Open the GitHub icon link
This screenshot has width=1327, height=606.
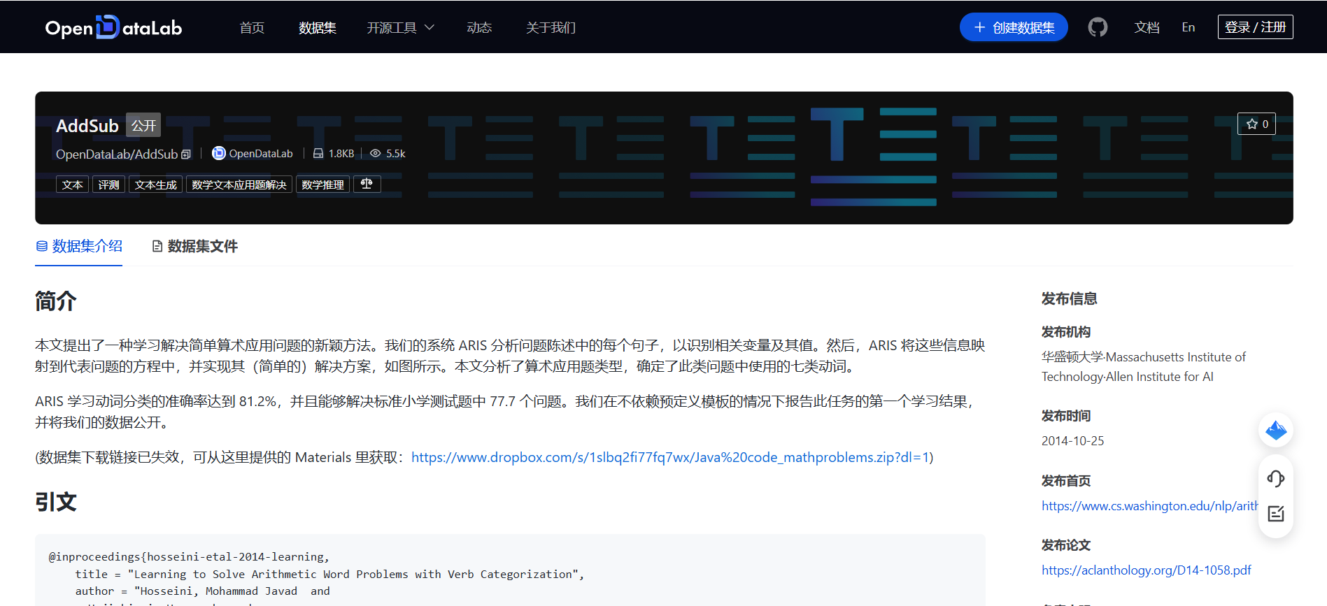tap(1098, 27)
